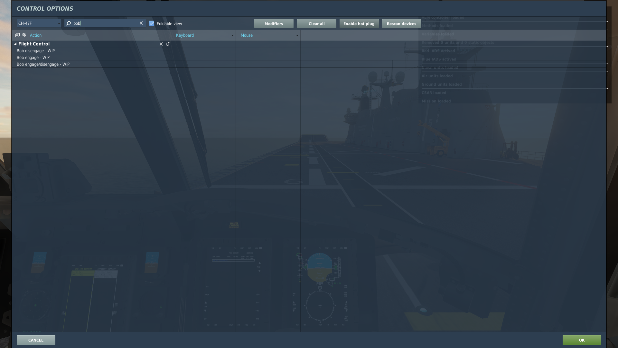
Task: Click Enable hot plug button
Action: pos(359,24)
